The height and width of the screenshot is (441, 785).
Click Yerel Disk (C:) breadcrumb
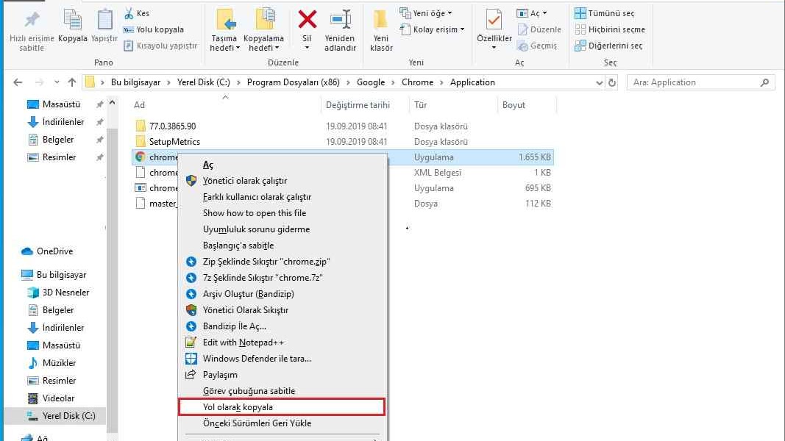[x=203, y=82]
